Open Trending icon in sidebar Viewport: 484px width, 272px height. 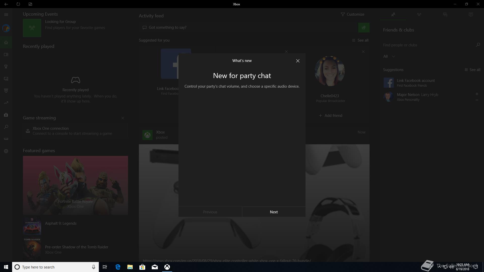point(6,103)
